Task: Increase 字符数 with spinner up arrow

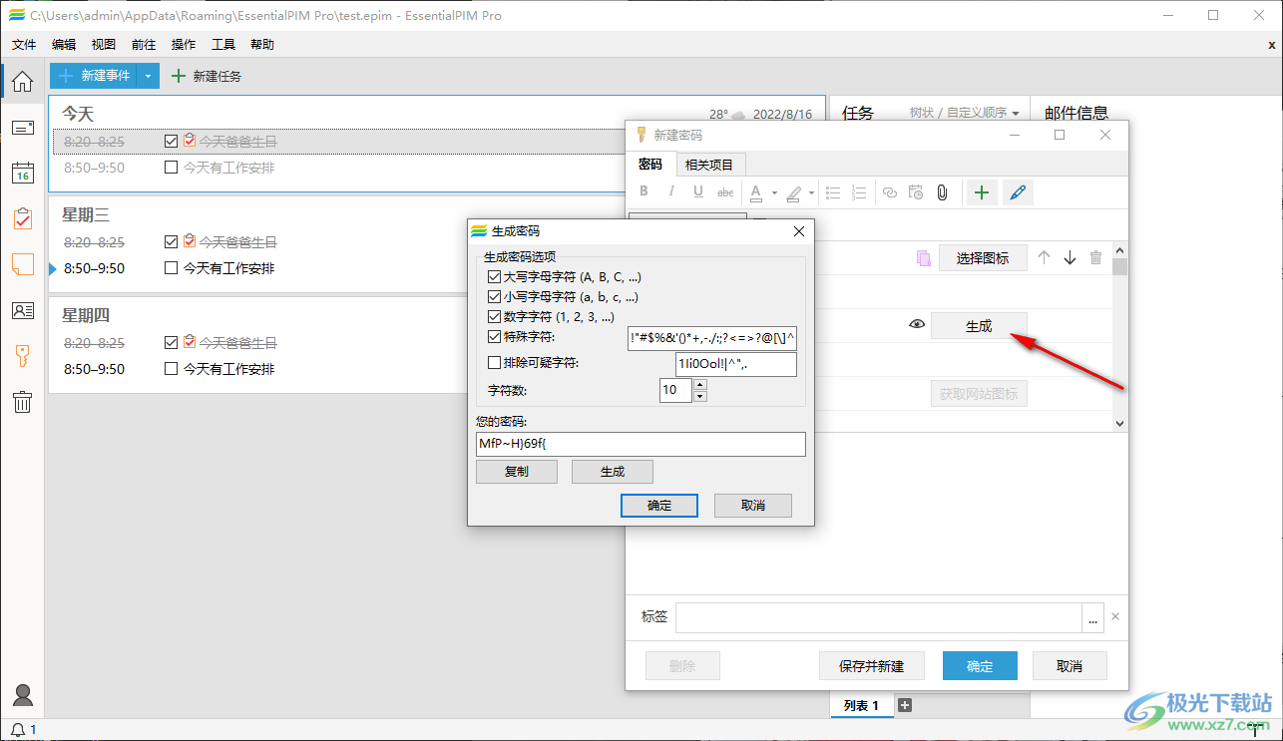Action: [699, 384]
